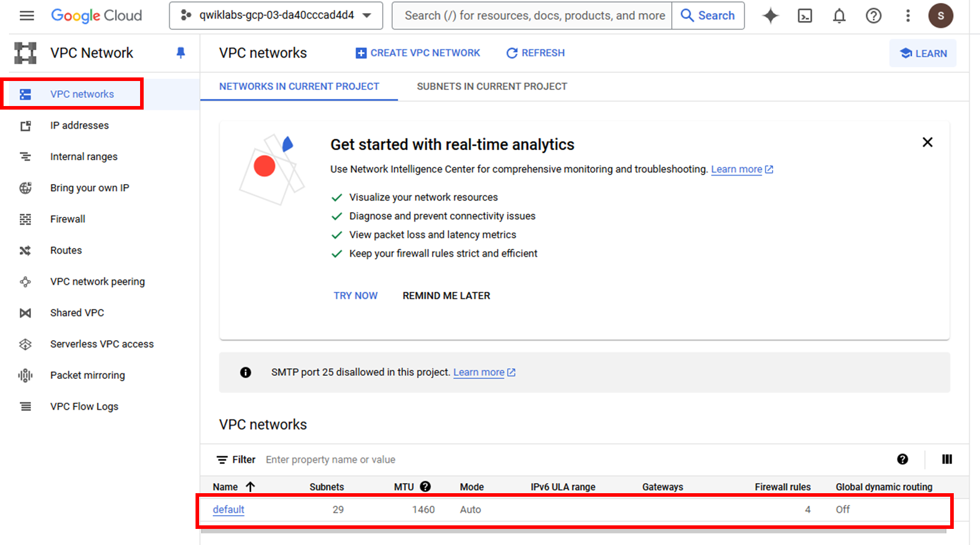Open Routes page
This screenshot has height=545, width=980.
click(x=66, y=251)
